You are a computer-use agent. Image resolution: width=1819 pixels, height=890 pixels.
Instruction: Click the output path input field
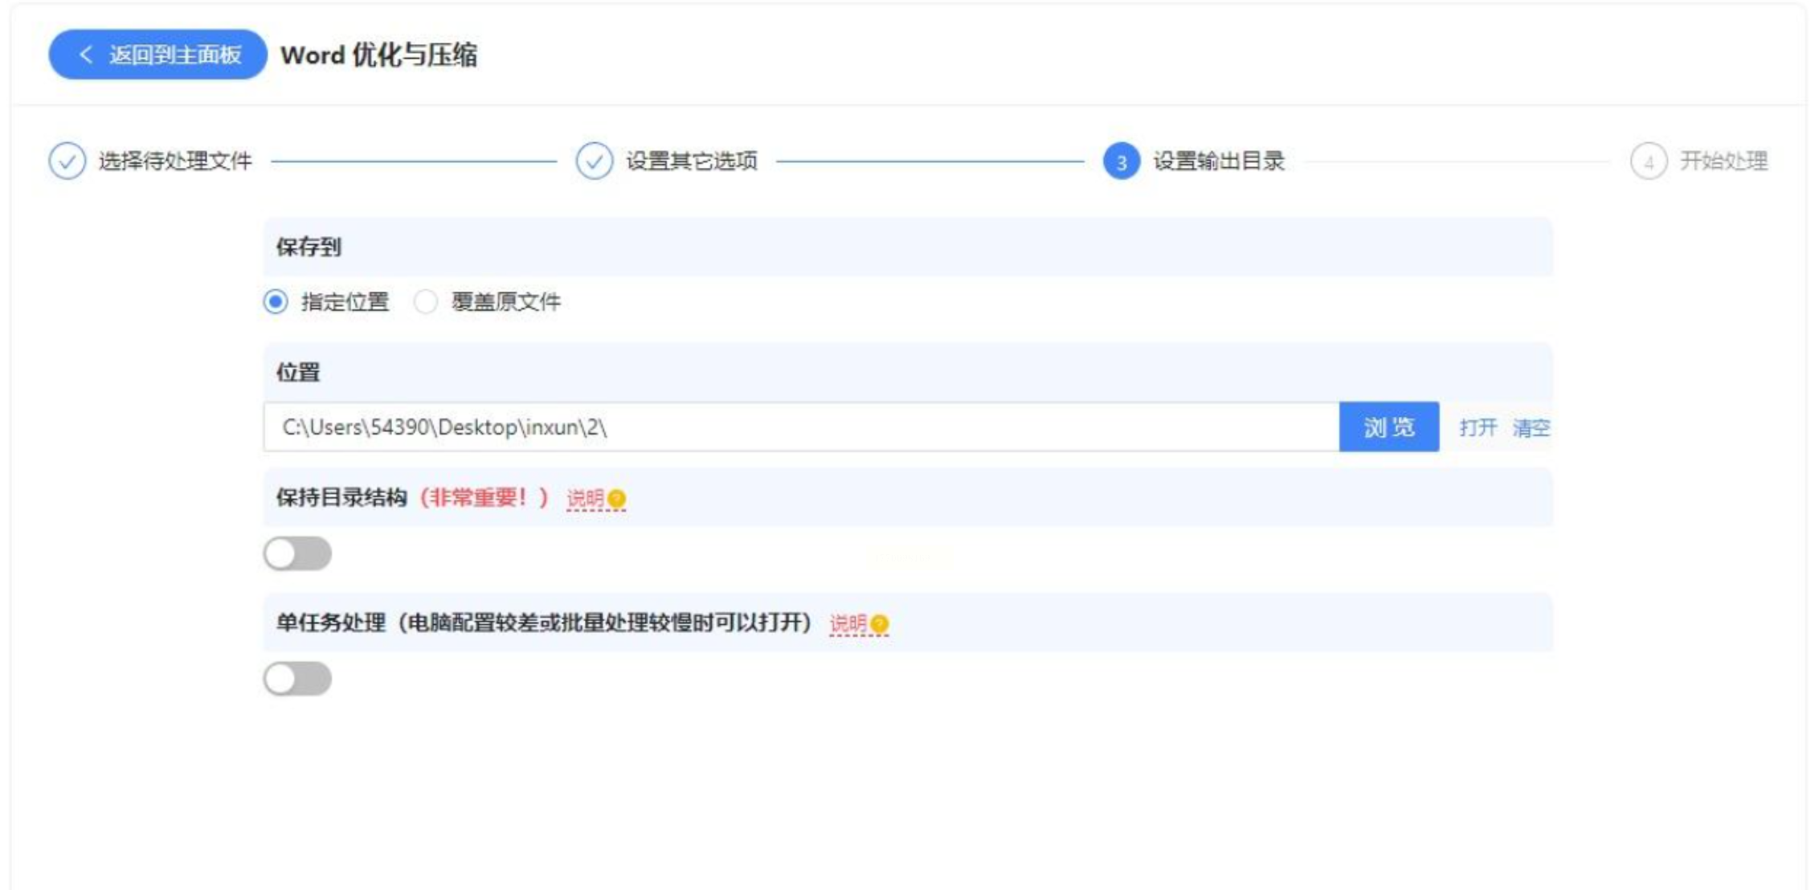click(x=800, y=427)
